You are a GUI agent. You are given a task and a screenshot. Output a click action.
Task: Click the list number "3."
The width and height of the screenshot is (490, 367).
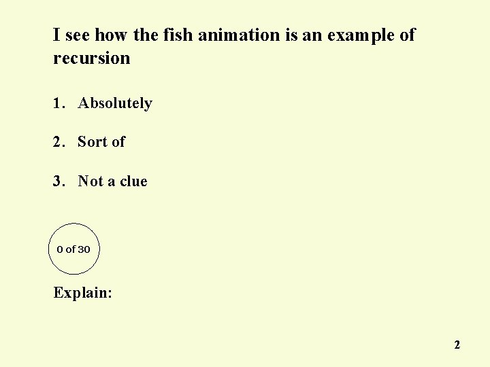click(x=59, y=181)
